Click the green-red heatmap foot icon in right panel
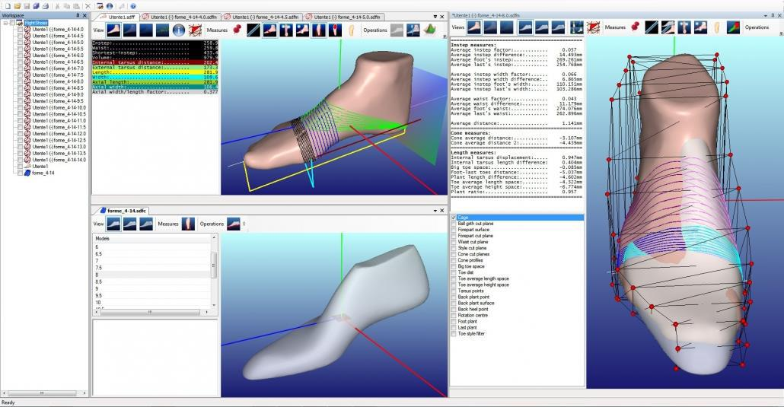The image size is (784, 407). 733,27
